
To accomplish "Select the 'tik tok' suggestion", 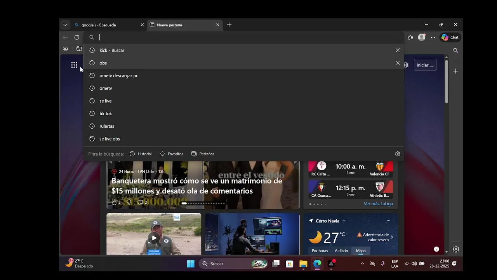I will 243,114.
